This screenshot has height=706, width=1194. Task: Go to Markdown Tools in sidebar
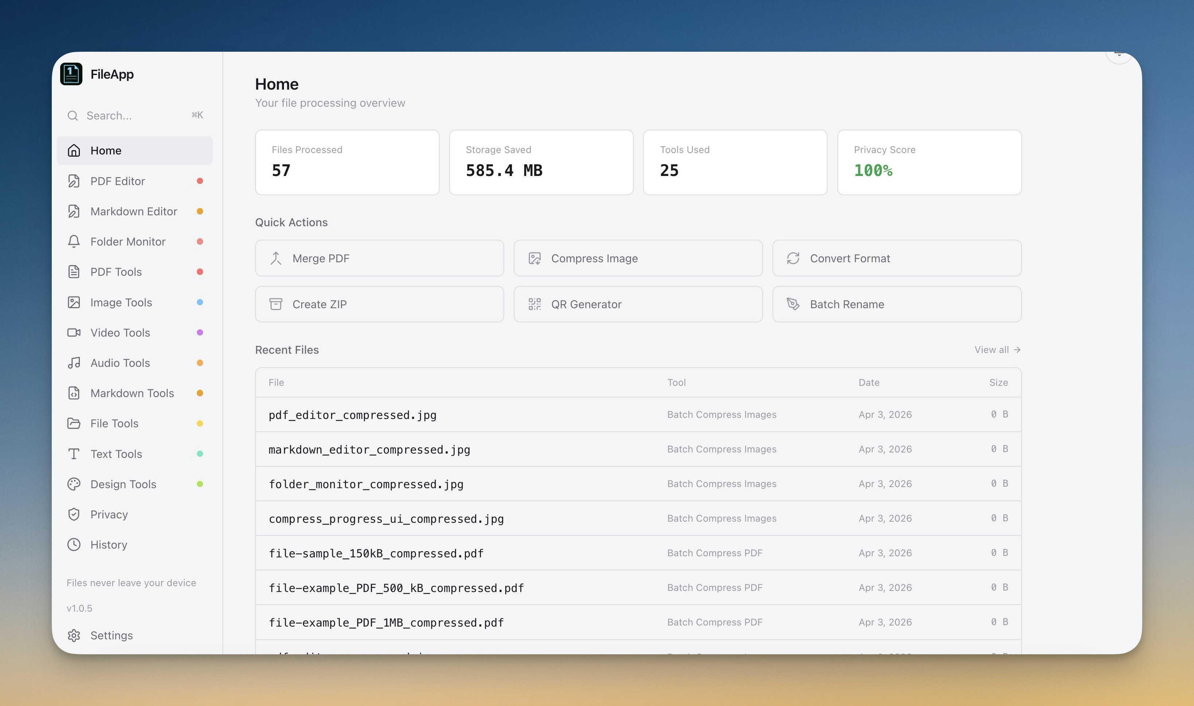tap(132, 393)
